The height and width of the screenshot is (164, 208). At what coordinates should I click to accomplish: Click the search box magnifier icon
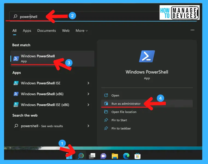click(15, 16)
